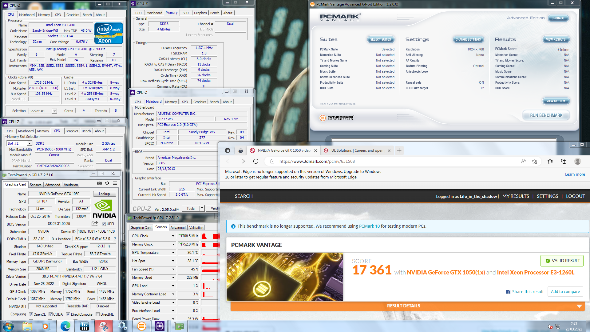Switch to Mainboard tab in top-left CPU-Z
Viewport: 590px width, 332px height.
click(x=27, y=14)
